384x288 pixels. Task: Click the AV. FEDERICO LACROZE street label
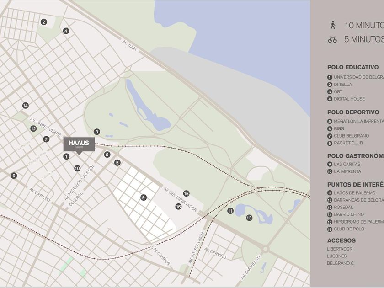point(79,183)
